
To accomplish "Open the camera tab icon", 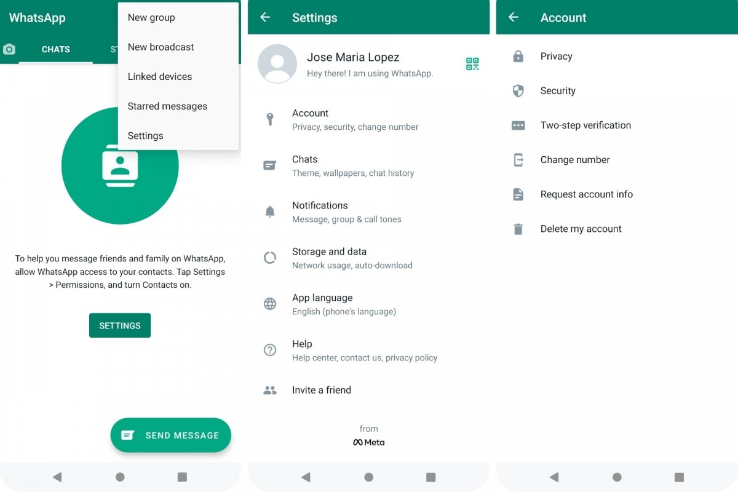I will 9,50.
